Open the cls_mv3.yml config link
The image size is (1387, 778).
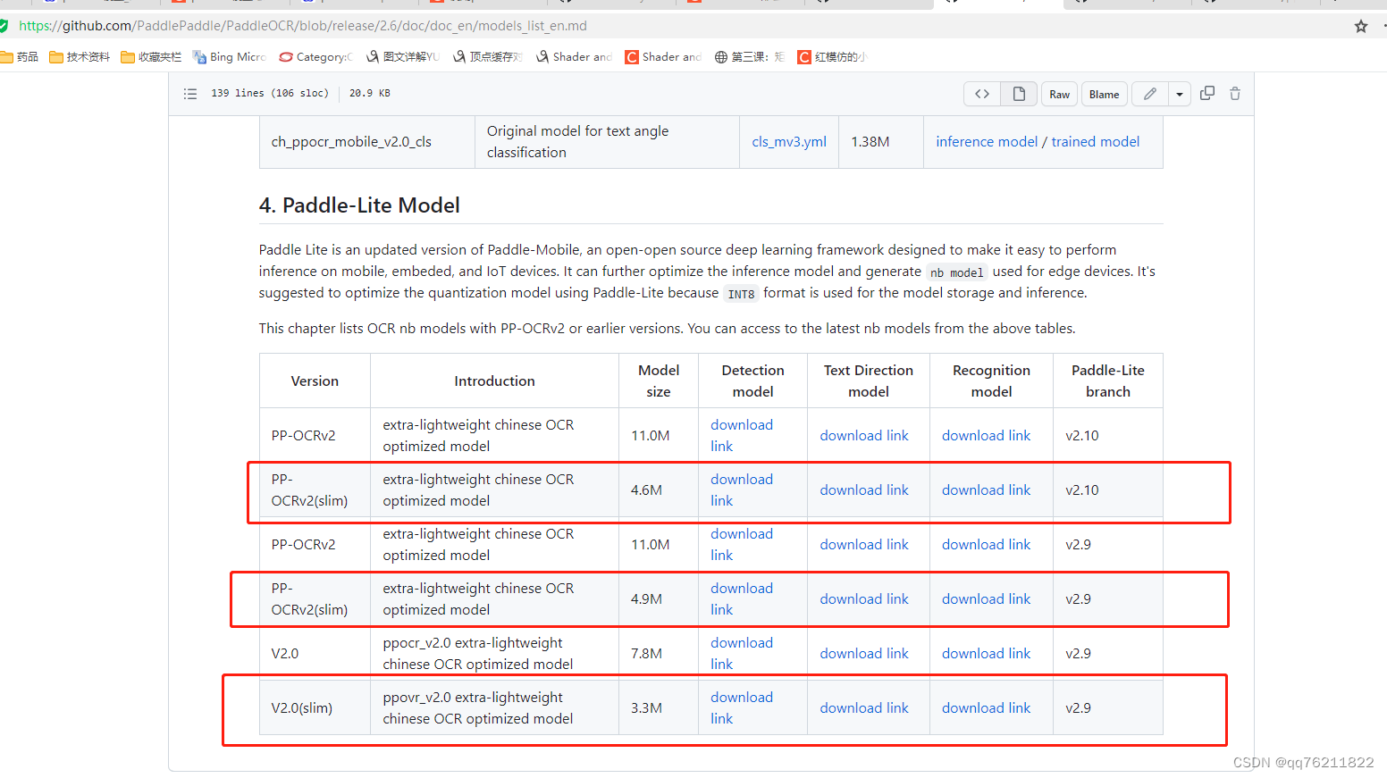789,142
